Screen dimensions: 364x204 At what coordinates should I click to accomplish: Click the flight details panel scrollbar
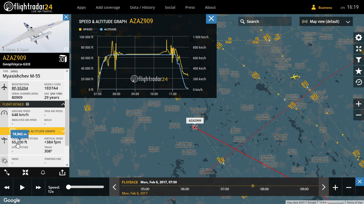click(67, 122)
